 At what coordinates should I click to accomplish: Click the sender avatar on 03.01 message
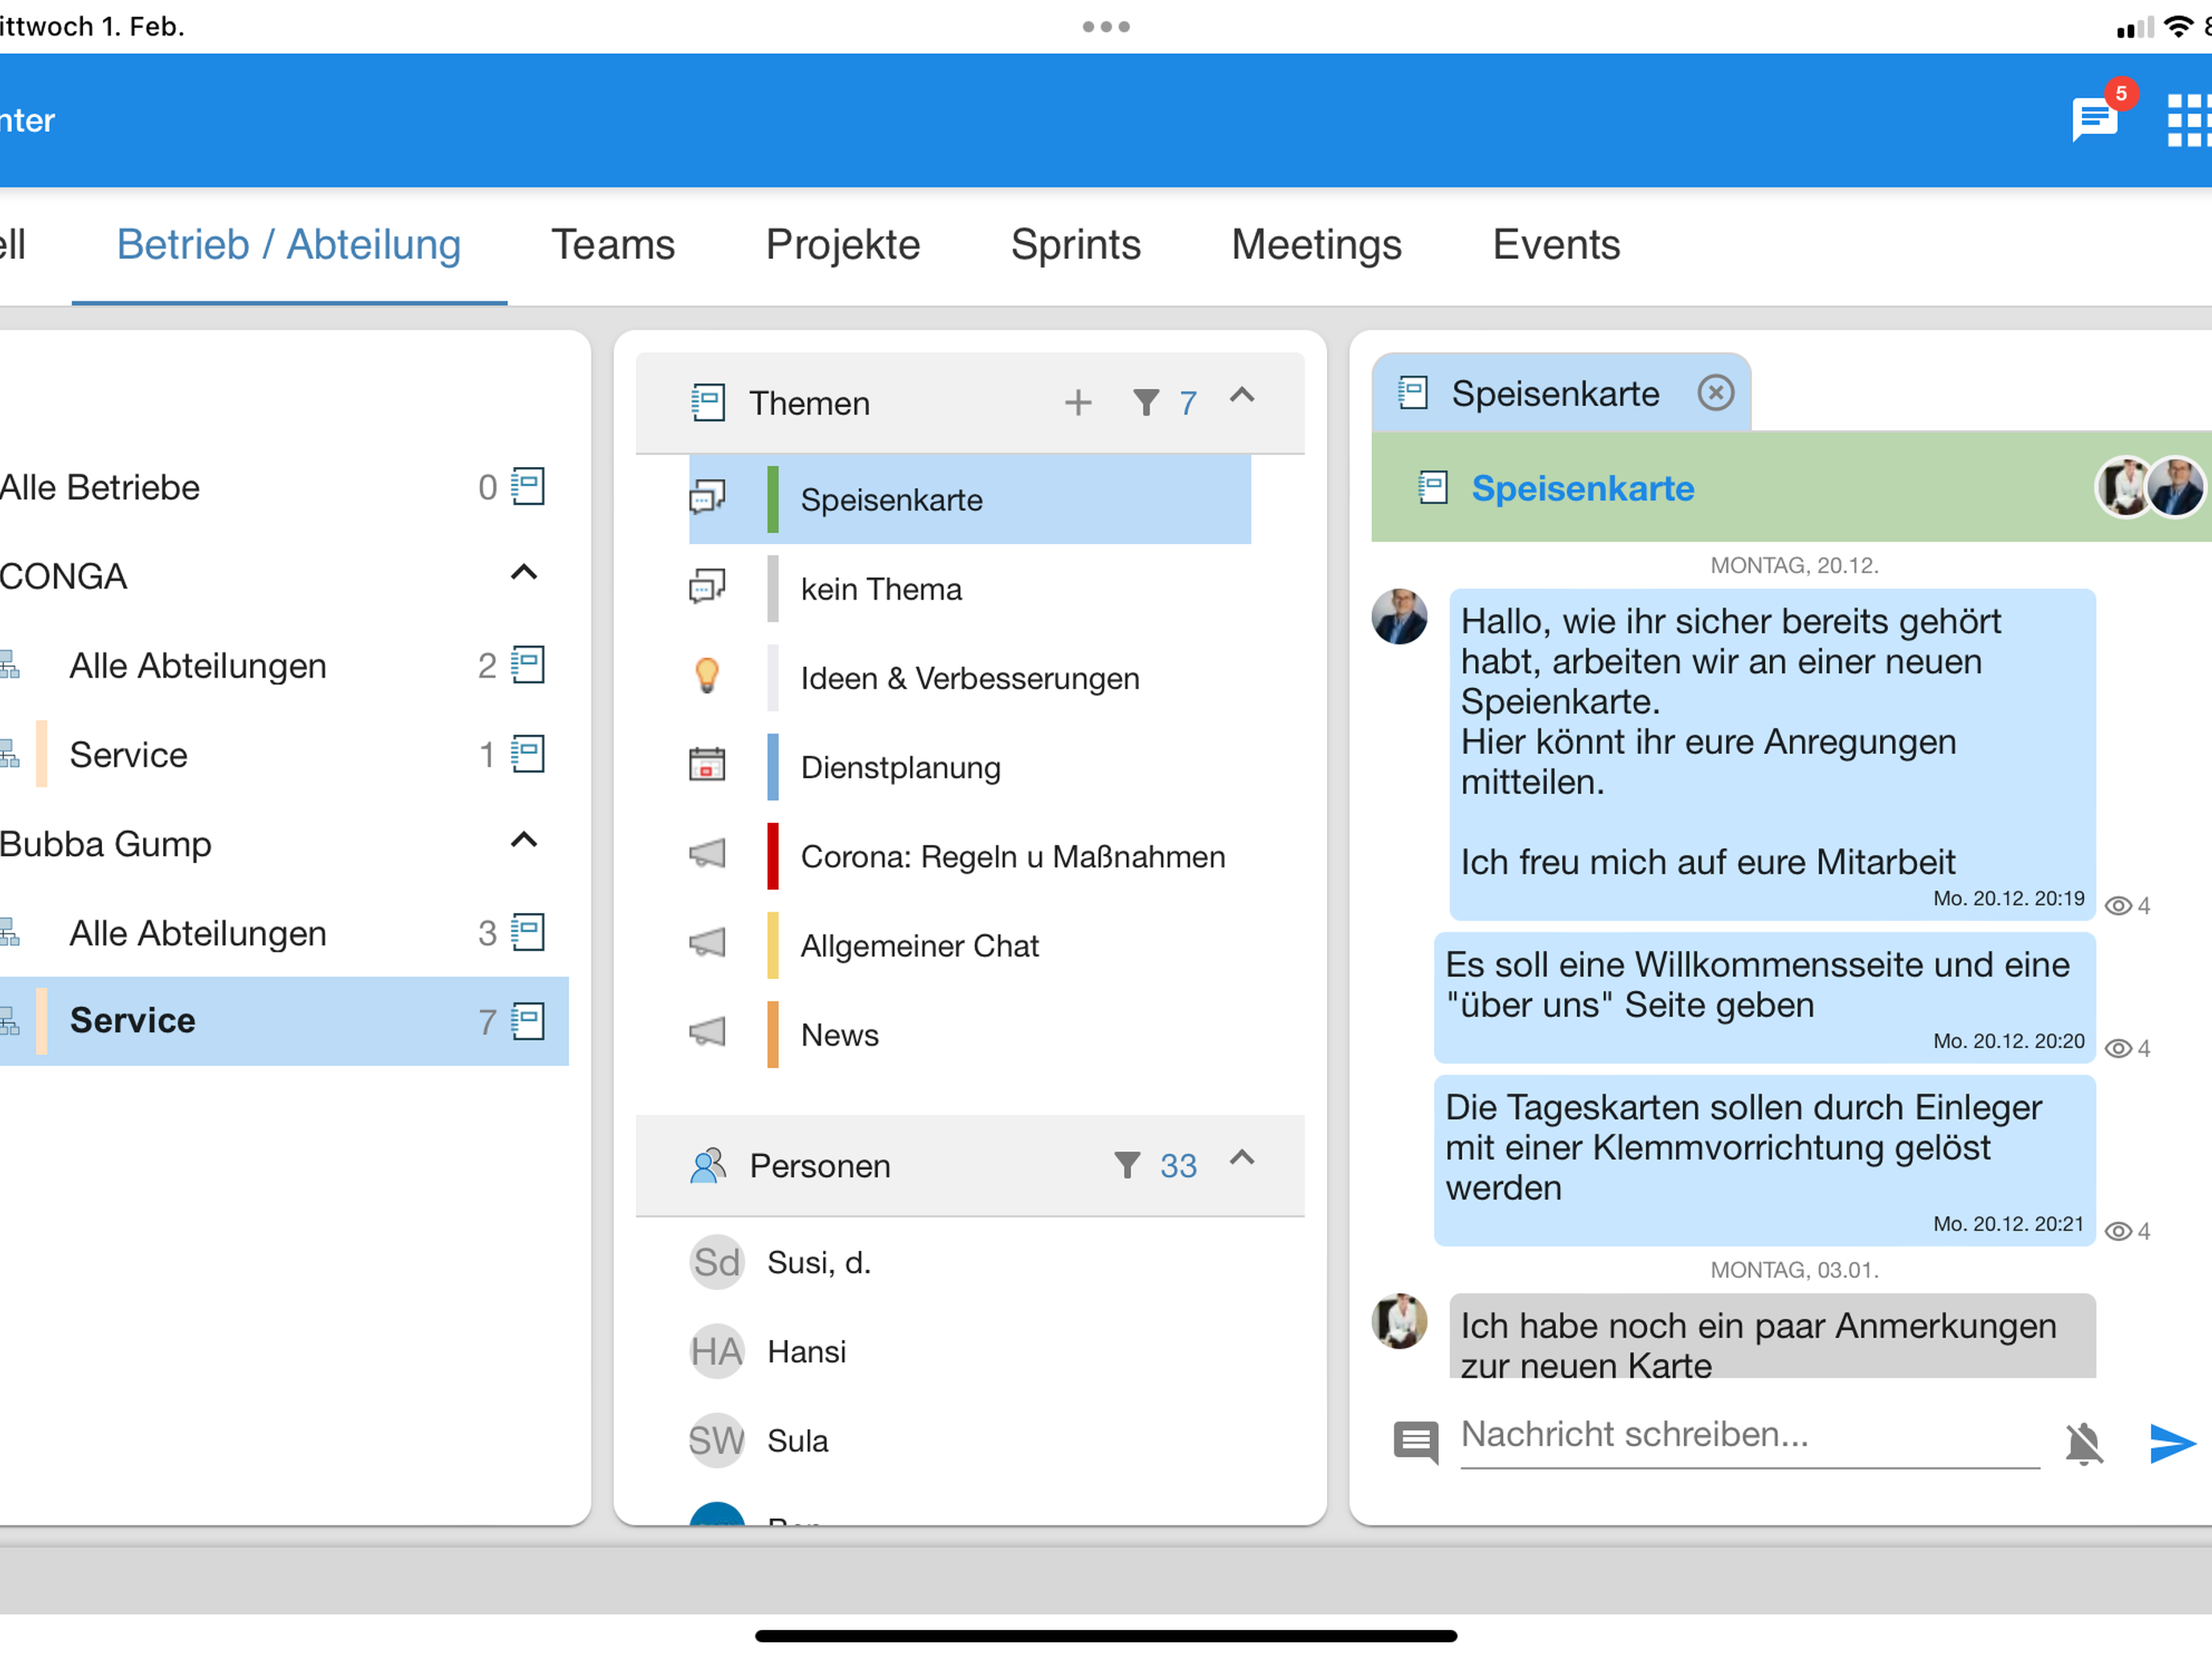[x=1399, y=1320]
